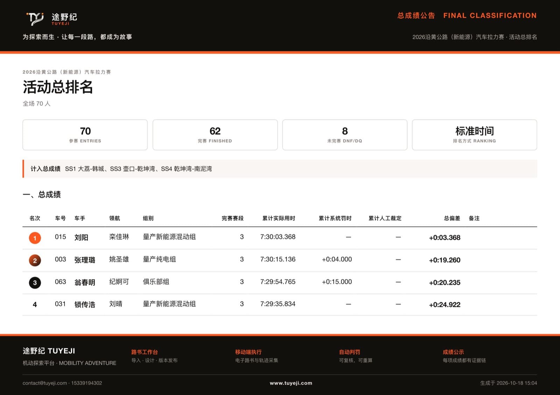Select the 8 未完赛 DNF/DQ card

[345, 135]
